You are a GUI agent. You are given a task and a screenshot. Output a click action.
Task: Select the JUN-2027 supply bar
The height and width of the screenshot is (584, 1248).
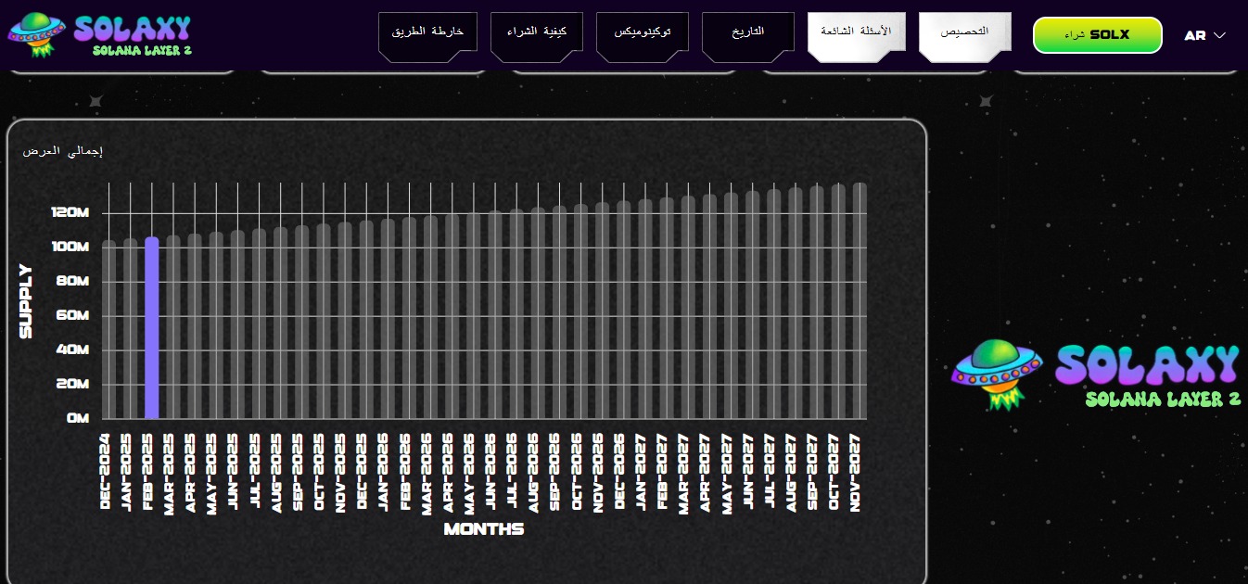(x=753, y=305)
